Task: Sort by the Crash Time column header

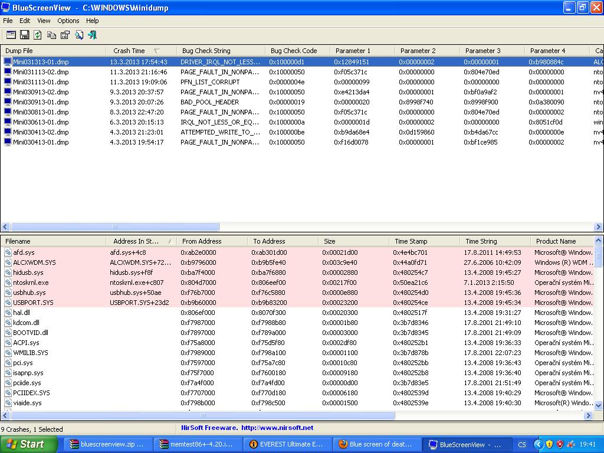Action: point(129,51)
